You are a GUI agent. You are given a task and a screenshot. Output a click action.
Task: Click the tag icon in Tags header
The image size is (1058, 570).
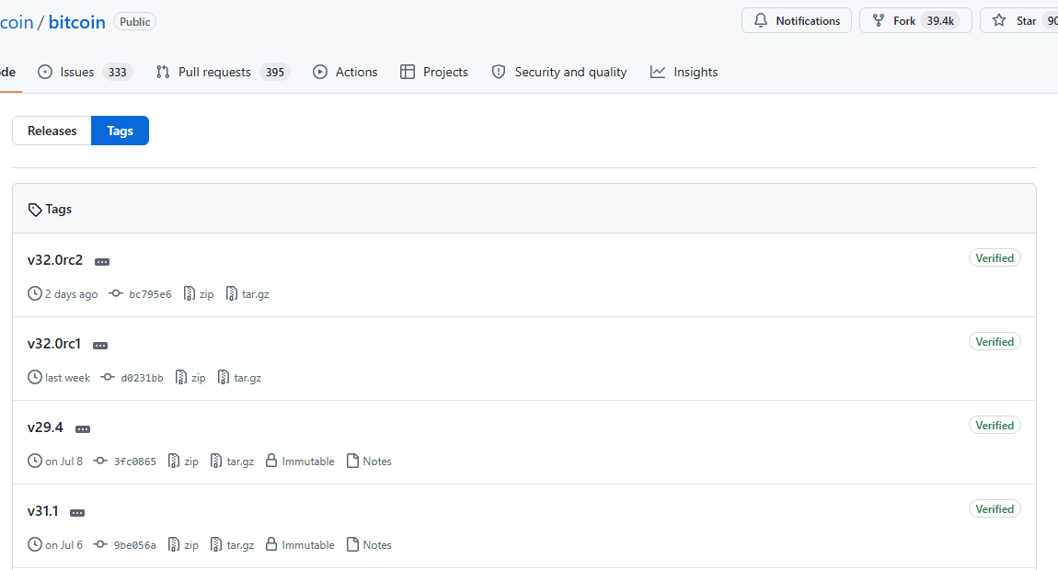(x=35, y=210)
